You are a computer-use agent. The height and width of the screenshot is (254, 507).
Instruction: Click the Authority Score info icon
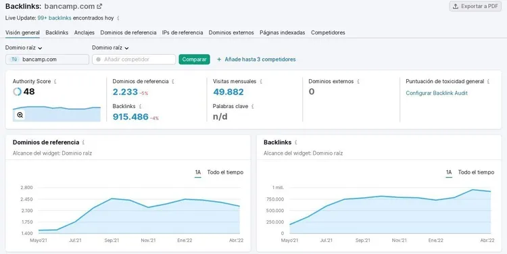tap(55, 82)
